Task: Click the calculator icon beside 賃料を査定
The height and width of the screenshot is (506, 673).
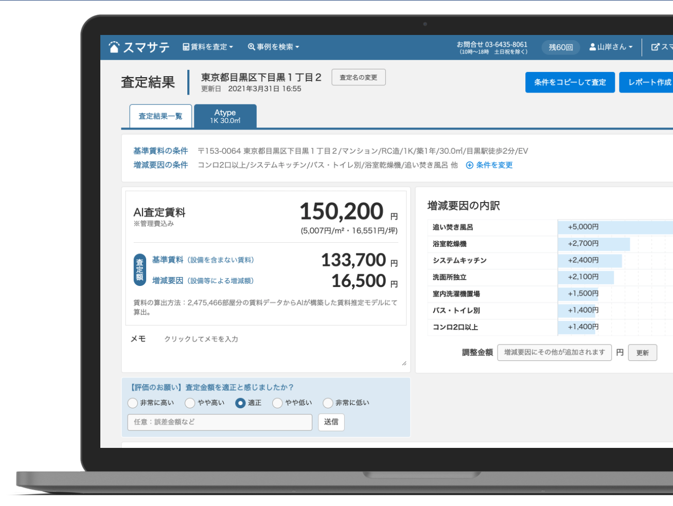Action: 186,47
